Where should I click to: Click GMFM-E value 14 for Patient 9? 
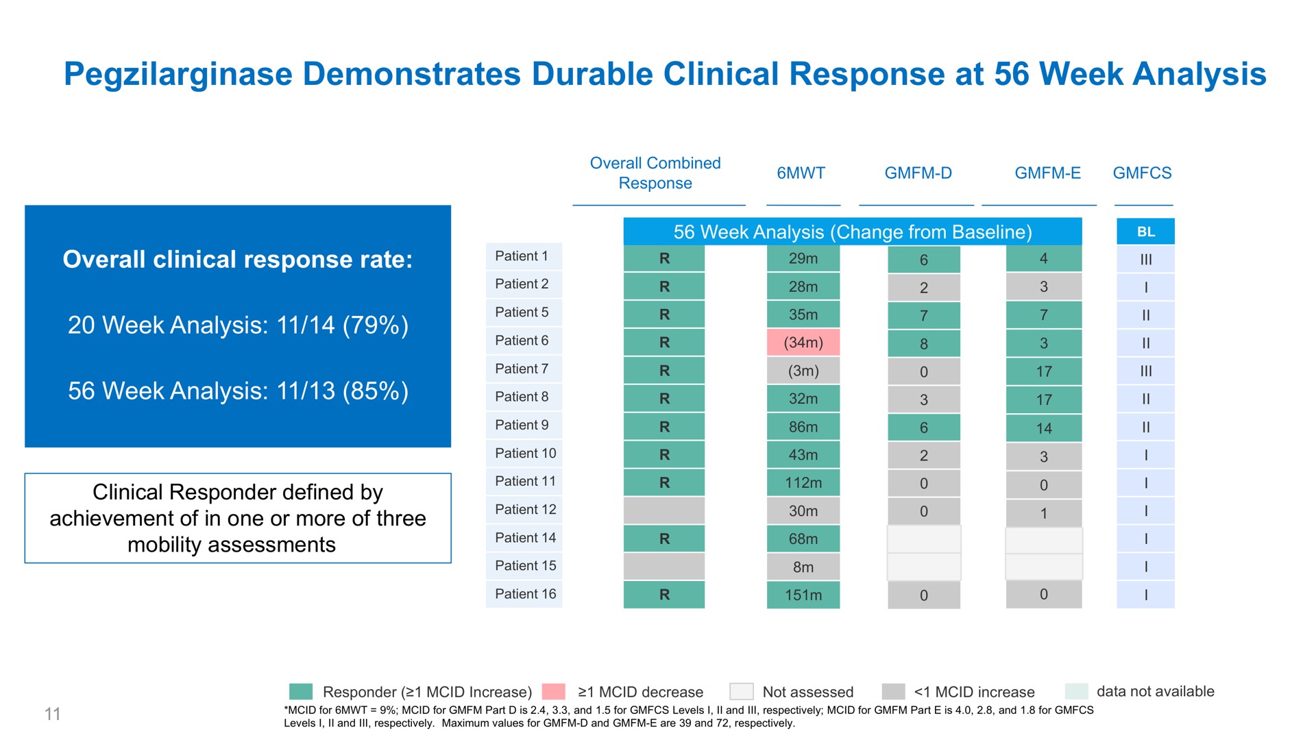(1044, 428)
